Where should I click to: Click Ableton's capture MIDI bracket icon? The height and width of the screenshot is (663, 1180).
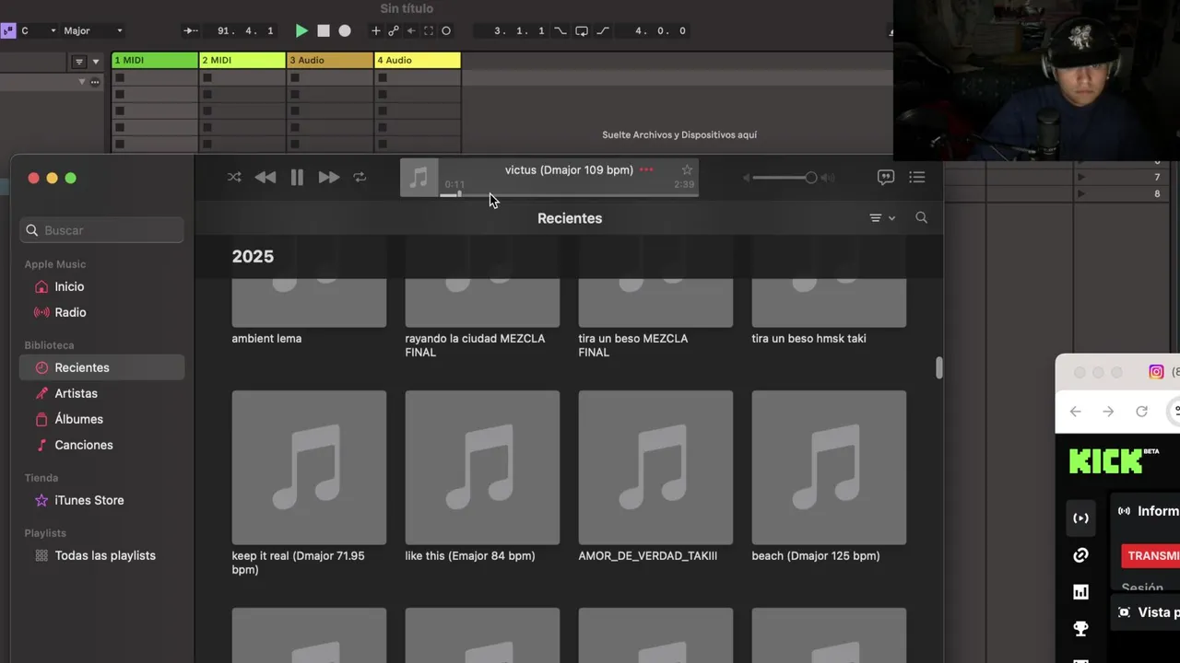click(x=429, y=30)
